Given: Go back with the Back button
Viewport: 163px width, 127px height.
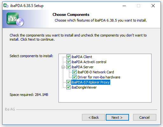Looking at the screenshot, I should (x=93, y=117).
